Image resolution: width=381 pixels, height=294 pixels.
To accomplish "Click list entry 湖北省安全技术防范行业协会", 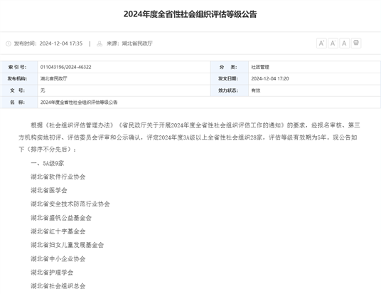I will tap(70, 204).
